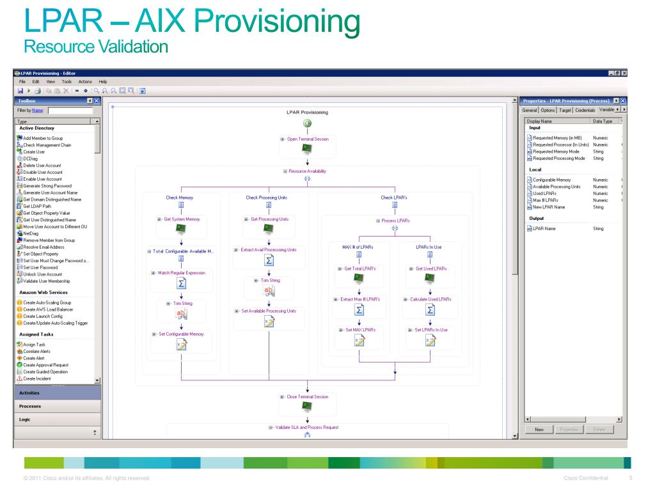Image resolution: width=655 pixels, height=491 pixels.
Task: Select the Close Terminal Session activity icon
Action: click(x=307, y=406)
